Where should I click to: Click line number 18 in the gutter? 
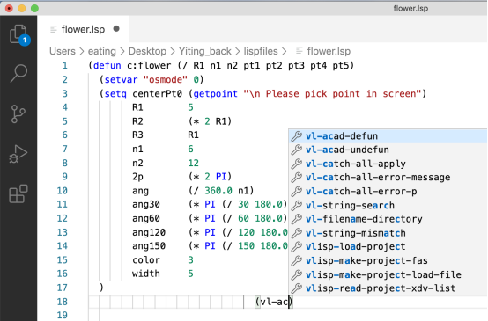[x=63, y=302]
